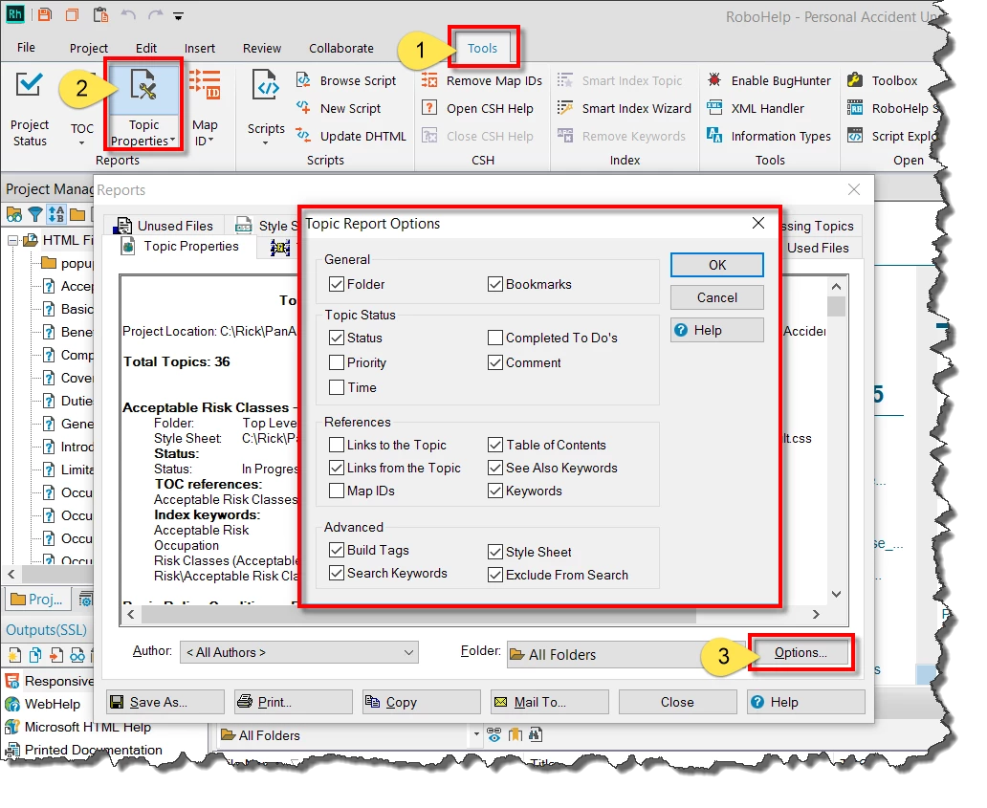Open Information Types tool
Viewport: 987px width, 808px height.
tap(769, 136)
